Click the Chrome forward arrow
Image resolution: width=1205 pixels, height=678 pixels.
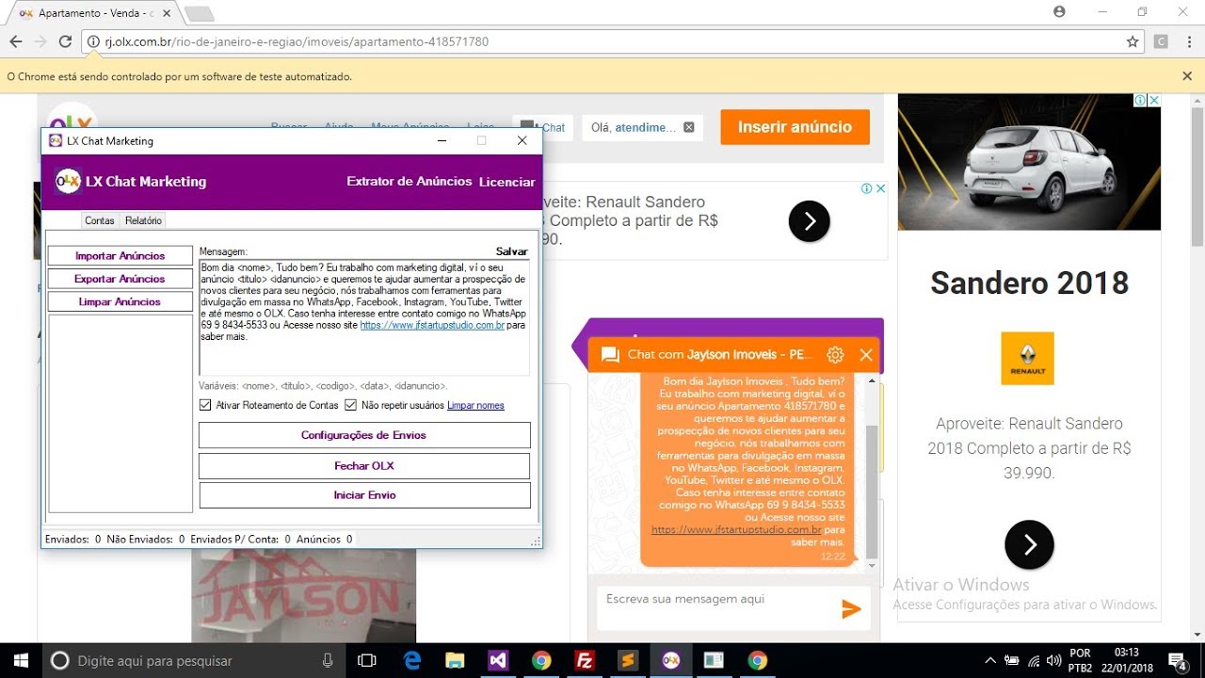coord(40,41)
